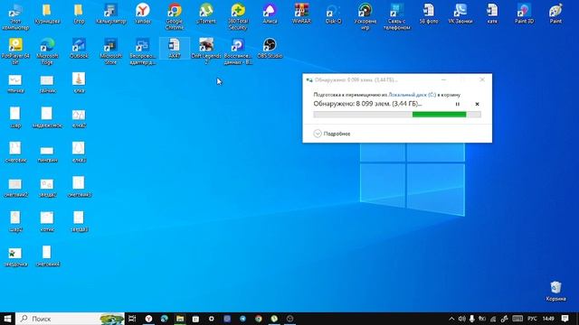
Task: Select the Калькулятор desktop shortcut
Action: pos(110,14)
